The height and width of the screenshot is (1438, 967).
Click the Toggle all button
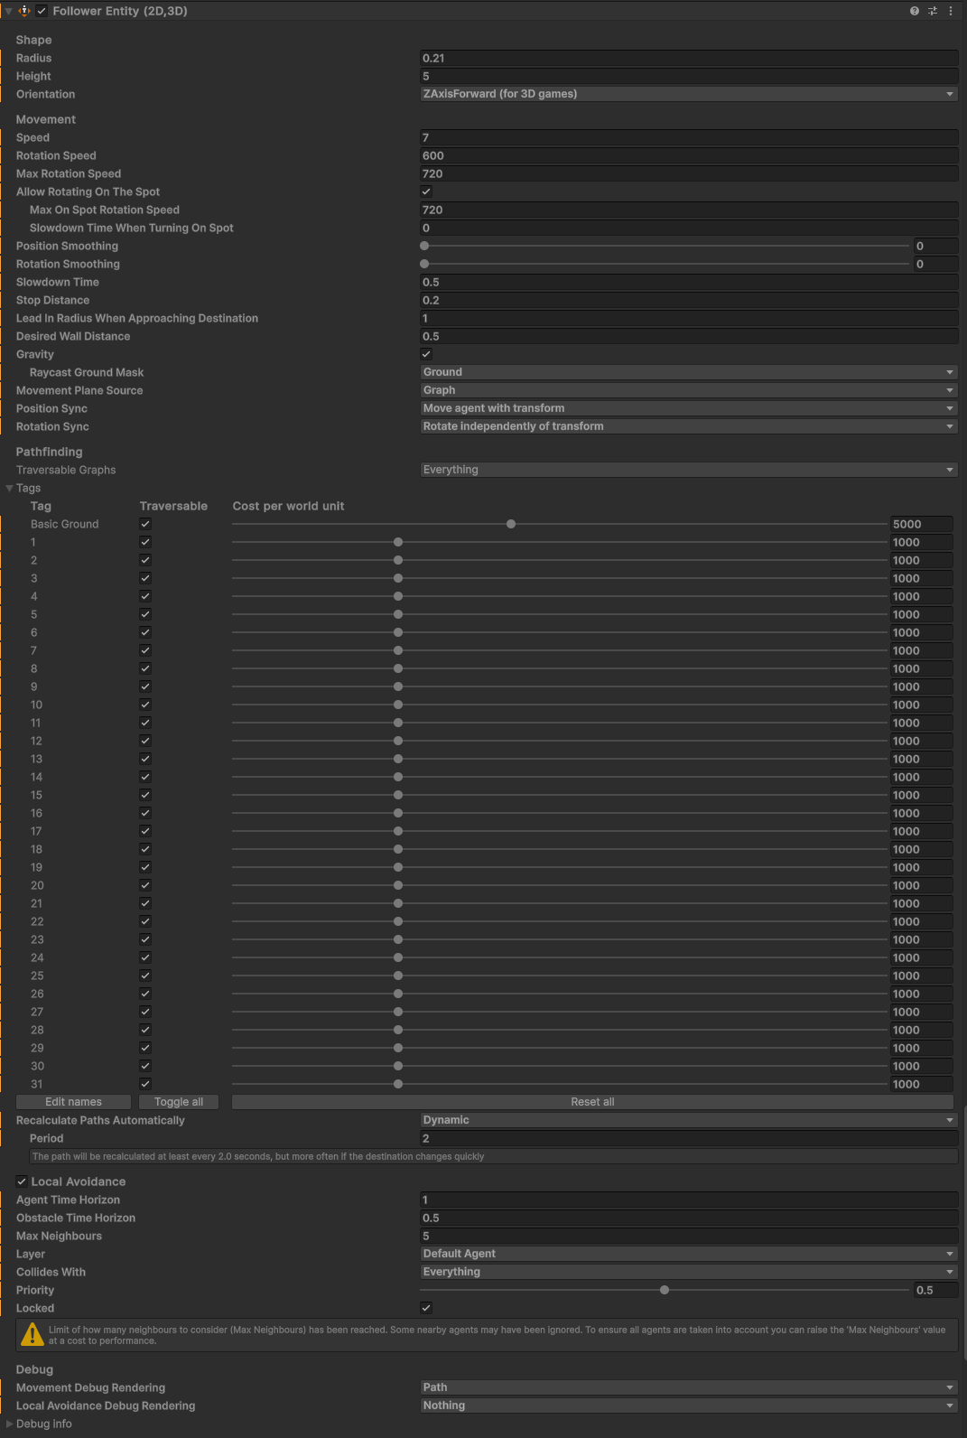[x=179, y=1102]
